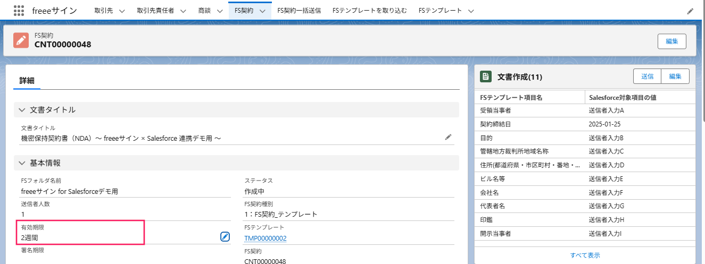Open 商談 tab dropdown chevron
Viewport: 705px width, 264px height.
pos(219,11)
